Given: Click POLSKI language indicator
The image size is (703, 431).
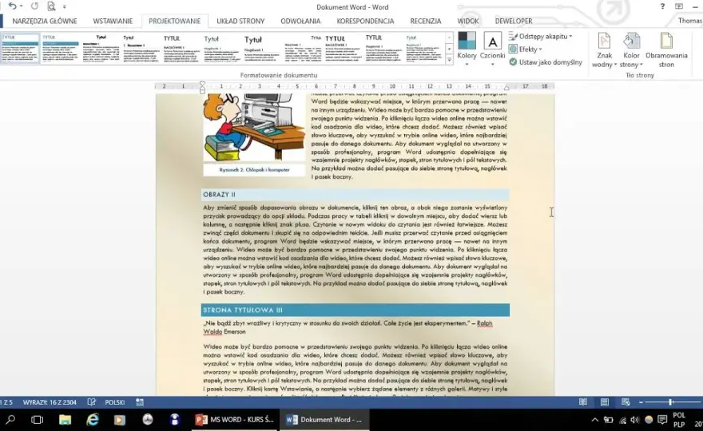Looking at the screenshot, I should point(115,402).
